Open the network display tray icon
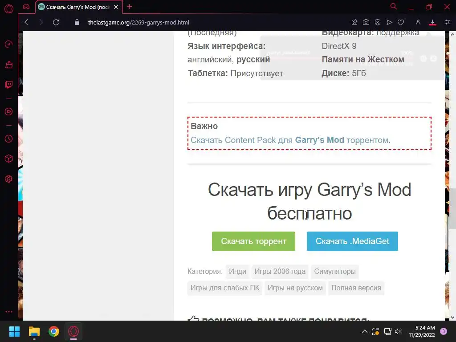This screenshot has height=342, width=456. click(387, 331)
